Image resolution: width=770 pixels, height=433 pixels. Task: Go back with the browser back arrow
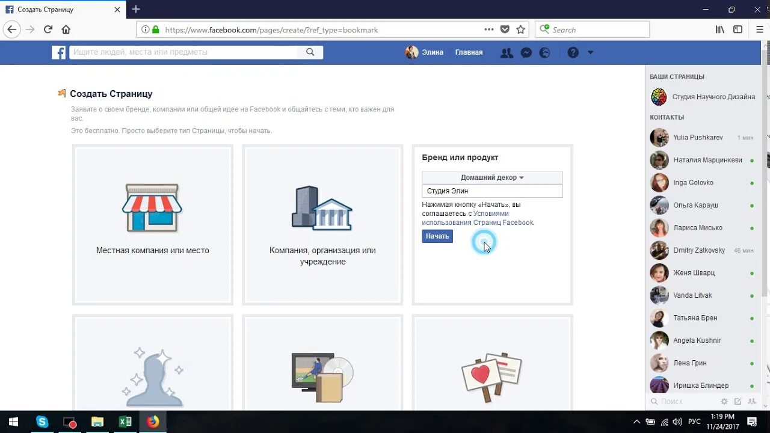[12, 29]
